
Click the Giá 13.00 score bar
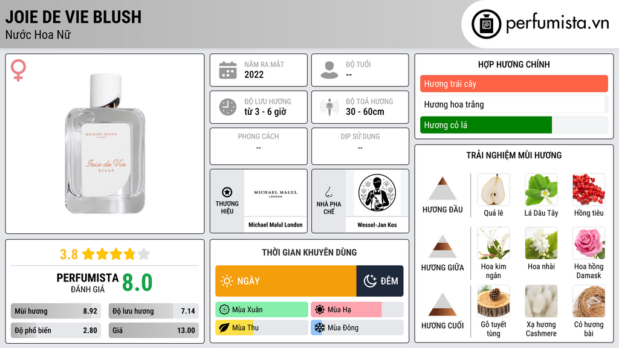point(154,330)
